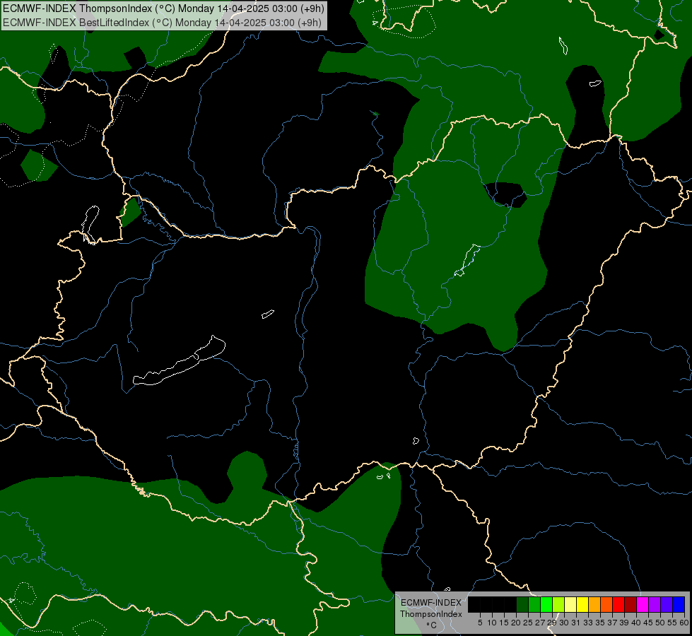This screenshot has width=692, height=636.
Task: Click the dark green 20-25 legend swatch
Action: (522, 604)
